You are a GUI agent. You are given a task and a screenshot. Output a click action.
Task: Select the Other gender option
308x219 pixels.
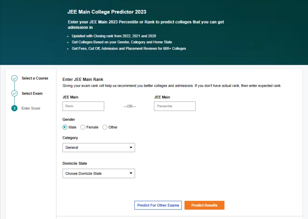click(105, 127)
